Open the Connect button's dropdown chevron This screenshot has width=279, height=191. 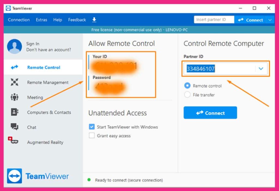coord(270,20)
